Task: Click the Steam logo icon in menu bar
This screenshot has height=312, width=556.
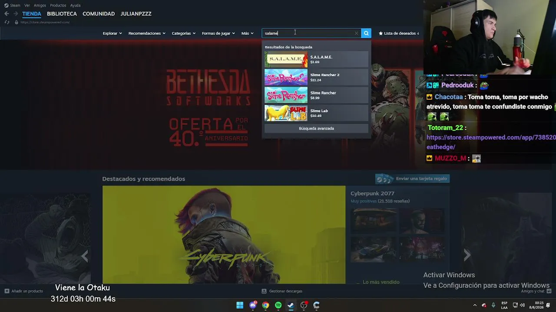Action: [6, 5]
